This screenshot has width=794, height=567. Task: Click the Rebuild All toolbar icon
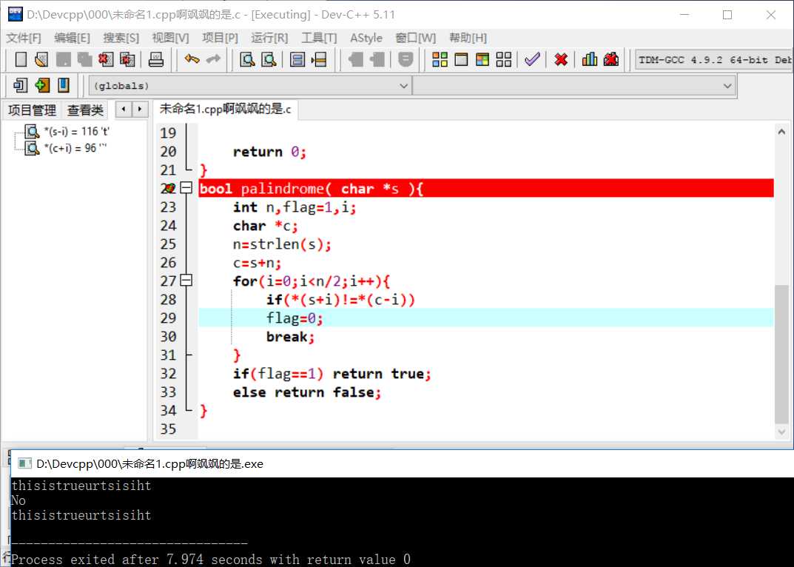[x=504, y=59]
